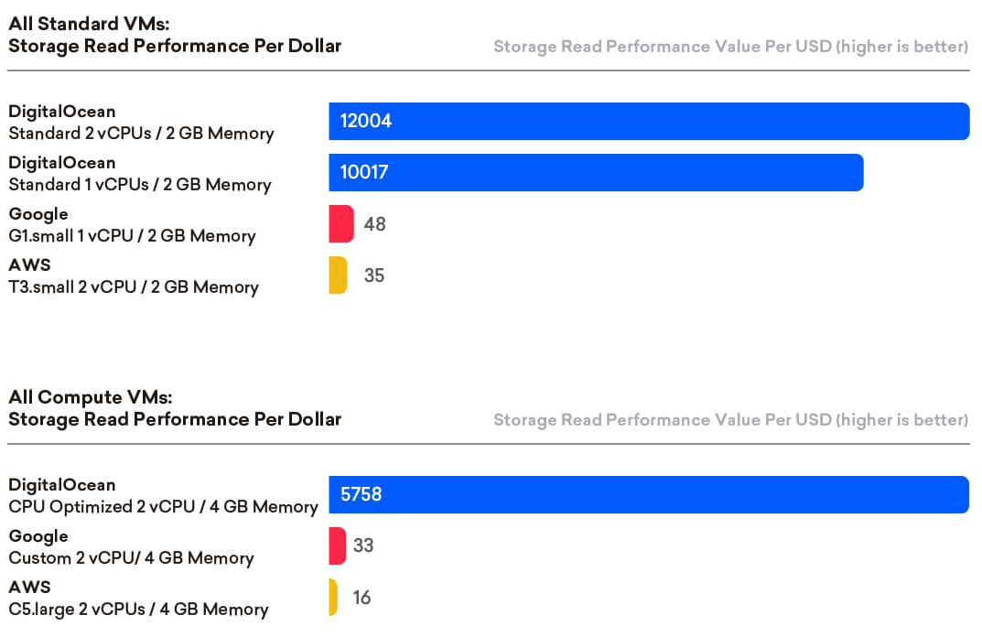Click the DigitalOcean CPU Optimized label

(x=163, y=496)
